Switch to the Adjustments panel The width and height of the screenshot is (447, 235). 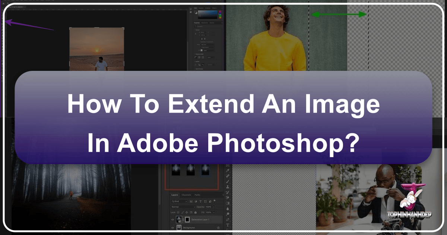click(x=205, y=23)
